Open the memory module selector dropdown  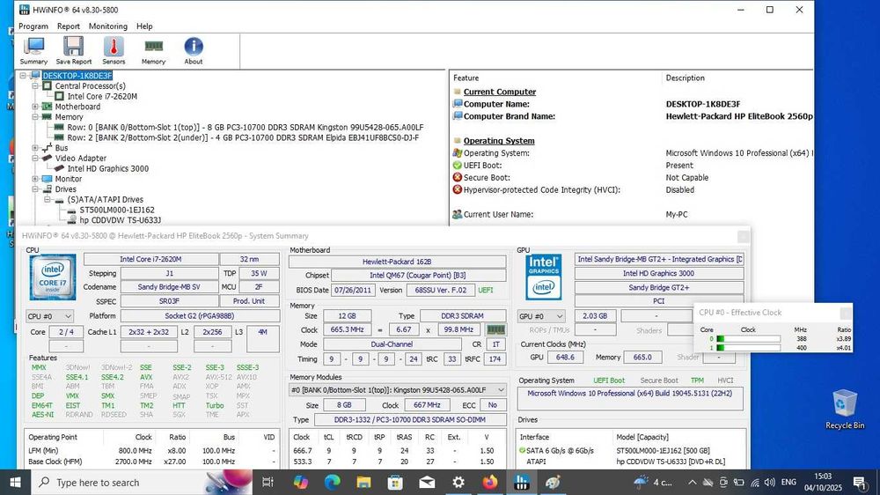point(398,390)
